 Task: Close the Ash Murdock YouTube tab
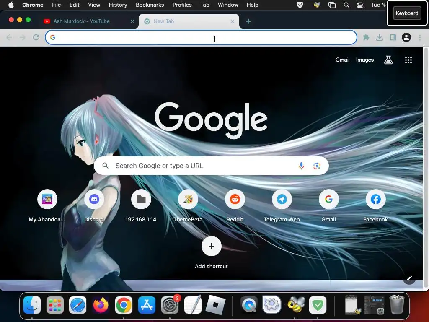pos(132,21)
